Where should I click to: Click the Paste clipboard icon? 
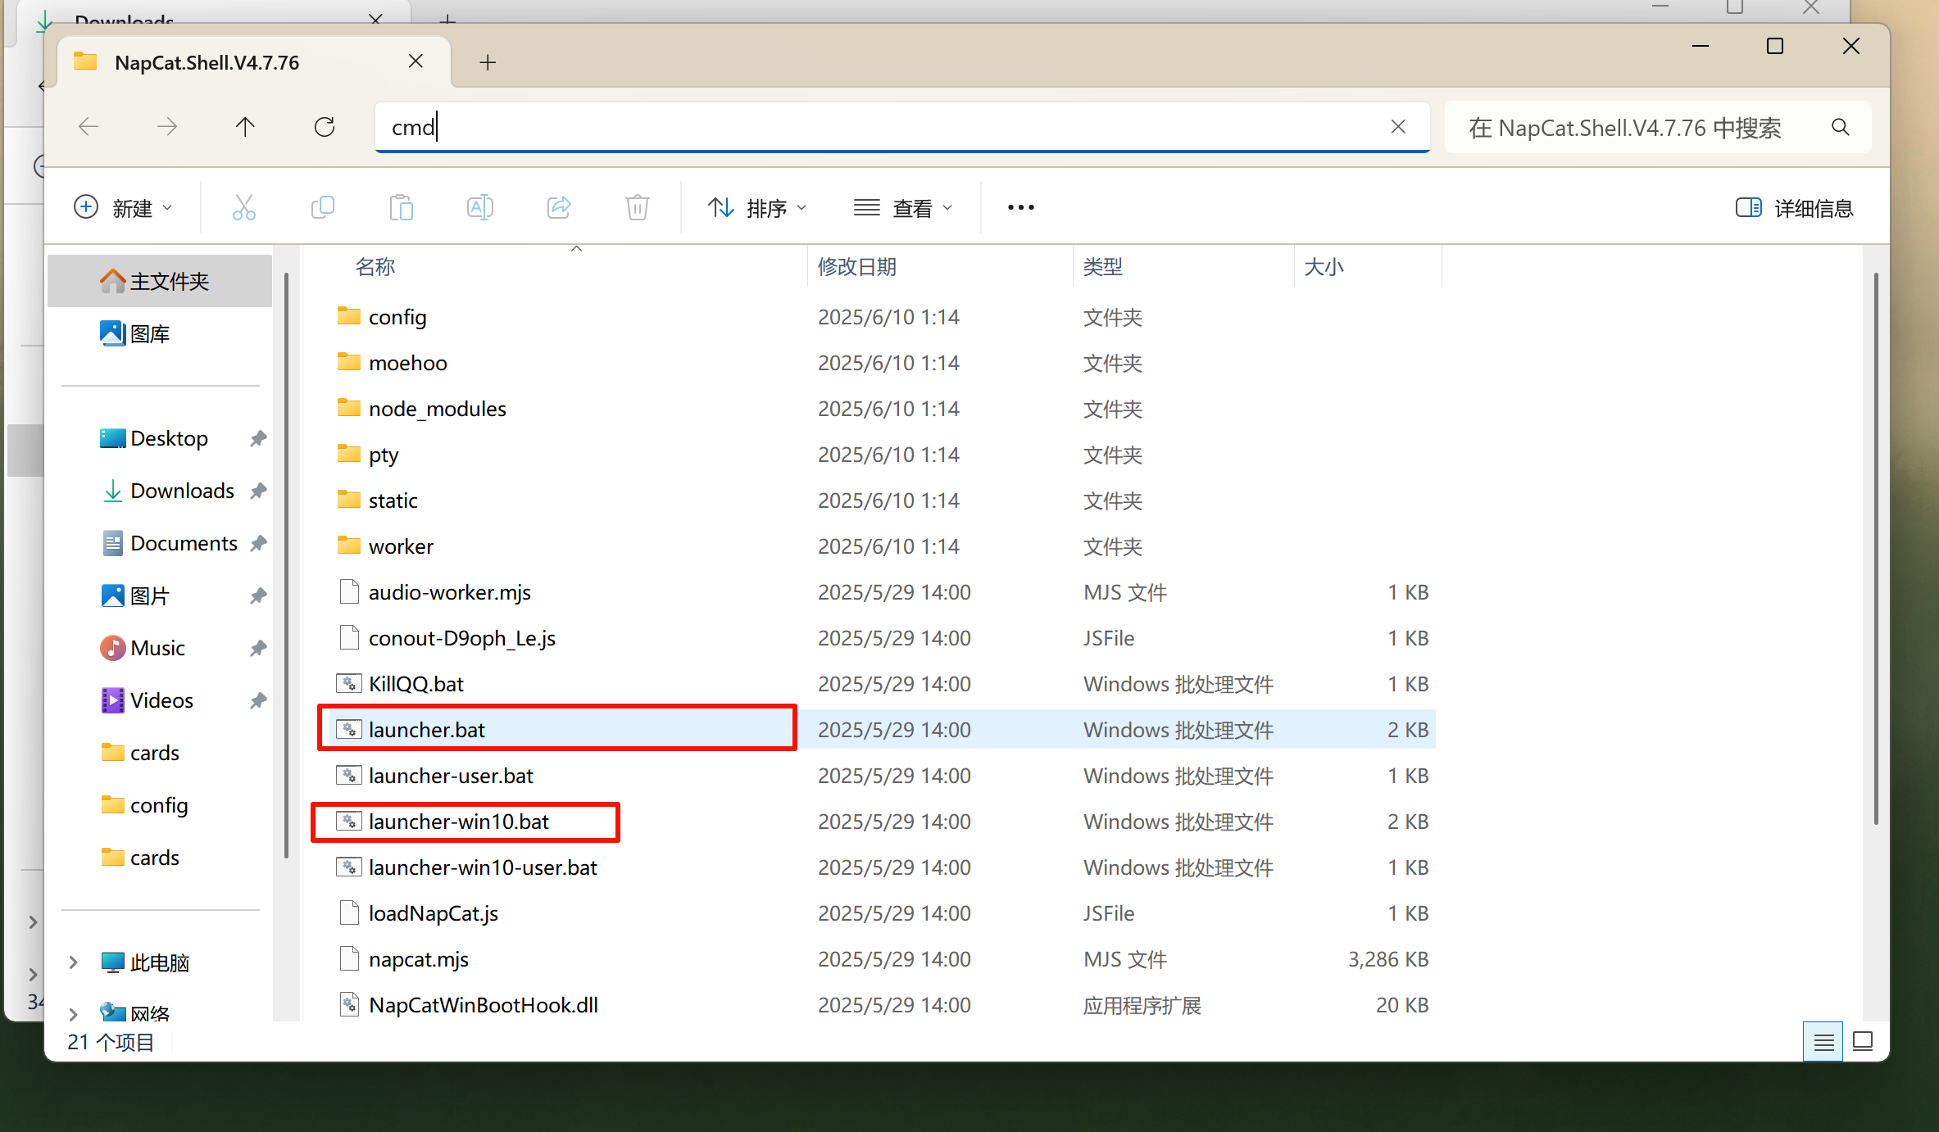coord(402,208)
